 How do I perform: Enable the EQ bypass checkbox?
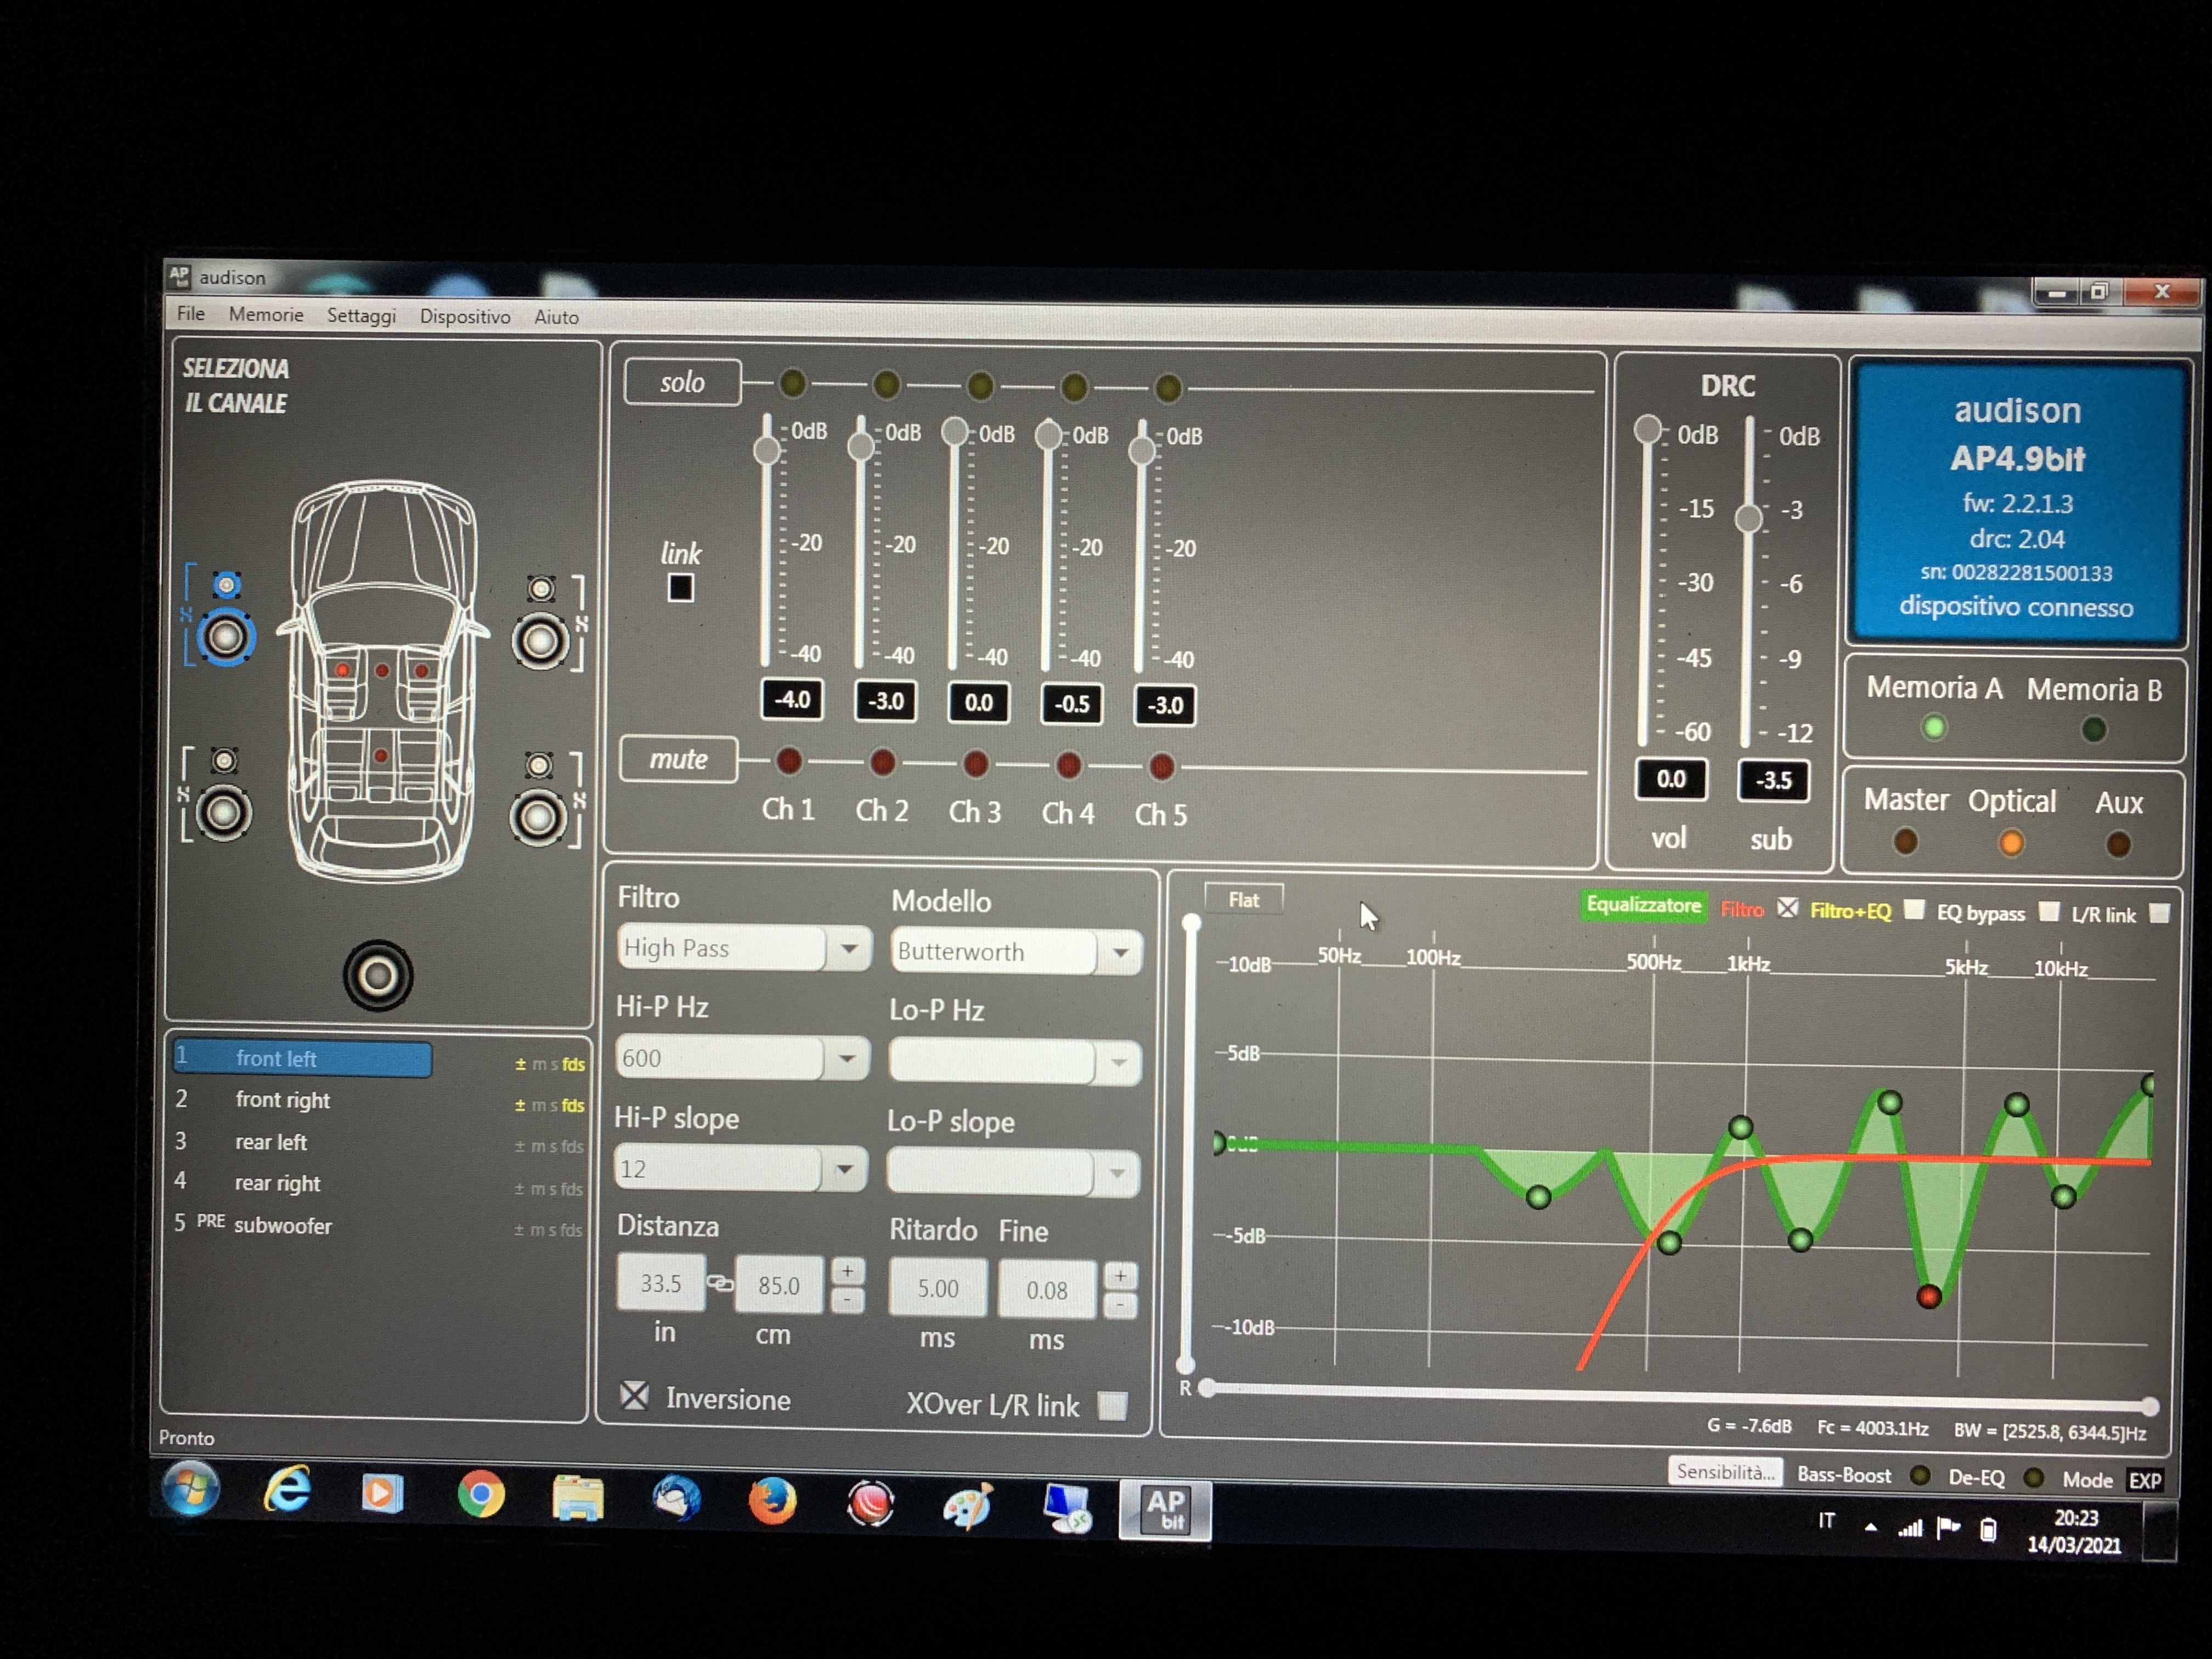pos(2049,911)
